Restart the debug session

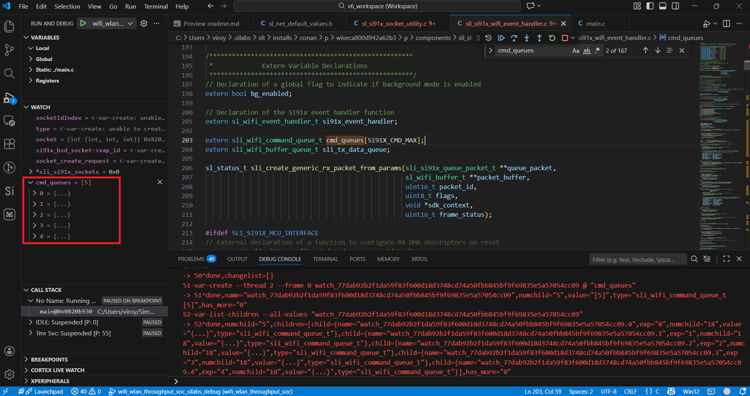click(x=552, y=38)
